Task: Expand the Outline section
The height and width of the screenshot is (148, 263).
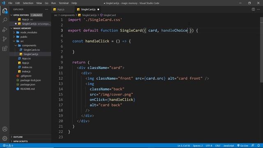Action: click(12, 137)
